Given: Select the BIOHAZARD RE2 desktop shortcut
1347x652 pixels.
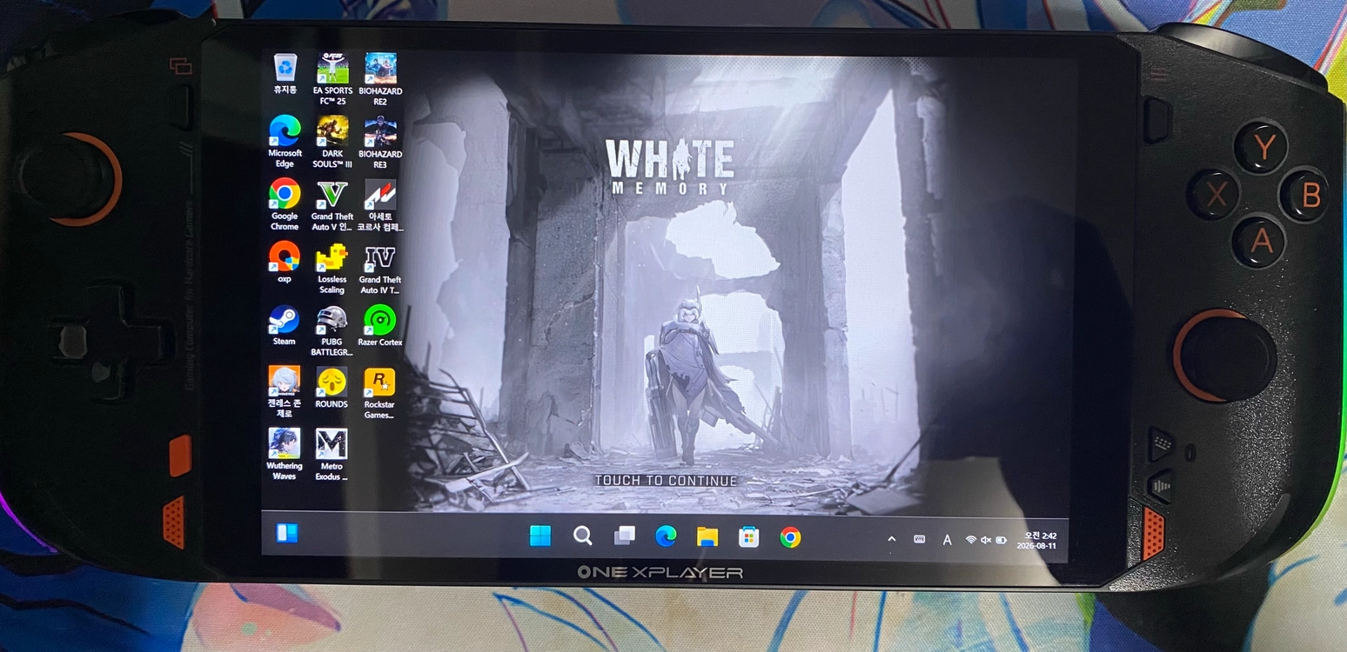Looking at the screenshot, I should 380,79.
